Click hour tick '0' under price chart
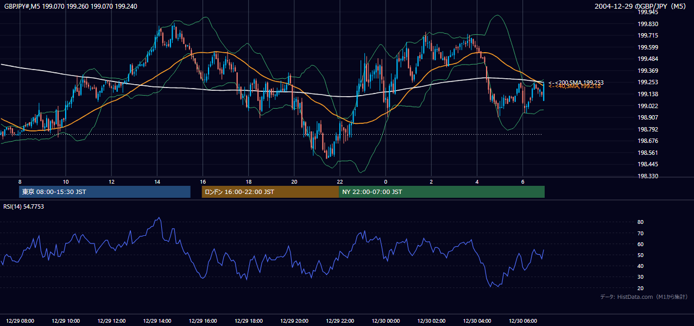Viewport: 694px width, 326px height. (386, 181)
